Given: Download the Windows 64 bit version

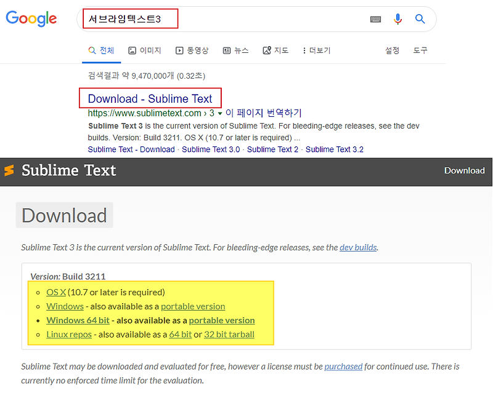Looking at the screenshot, I should coord(78,320).
